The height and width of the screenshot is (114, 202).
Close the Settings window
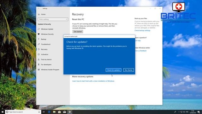coord(160,9)
